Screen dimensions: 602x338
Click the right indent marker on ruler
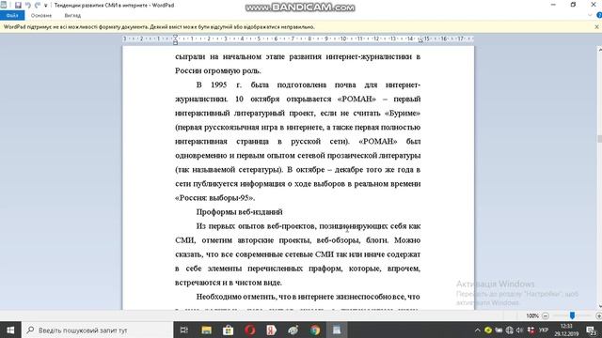[x=420, y=40]
